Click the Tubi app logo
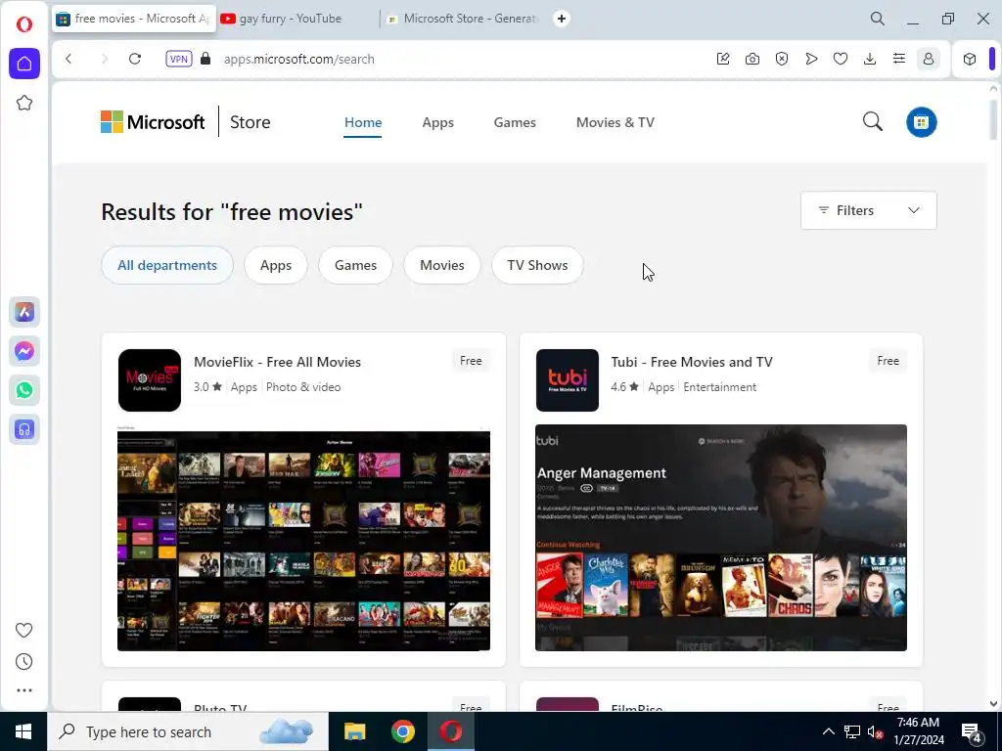The width and height of the screenshot is (1002, 751). (568, 380)
